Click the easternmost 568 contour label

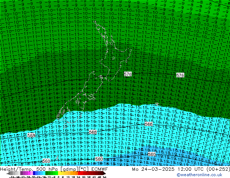(148, 124)
